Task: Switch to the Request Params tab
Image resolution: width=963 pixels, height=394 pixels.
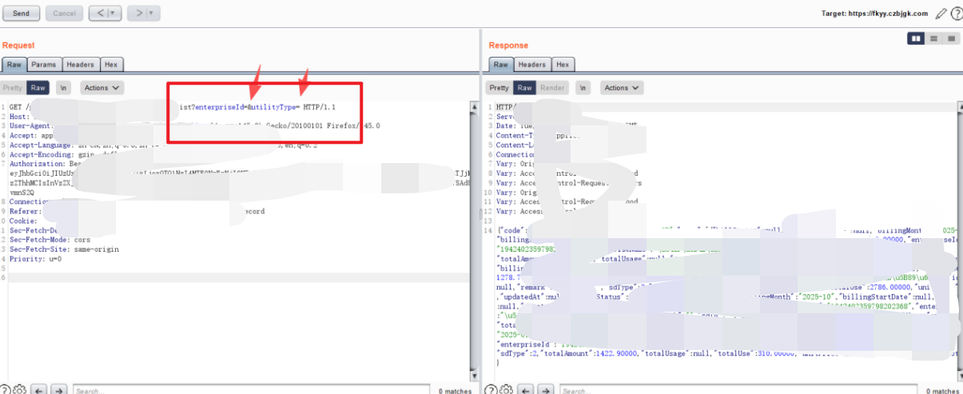Action: (x=43, y=65)
